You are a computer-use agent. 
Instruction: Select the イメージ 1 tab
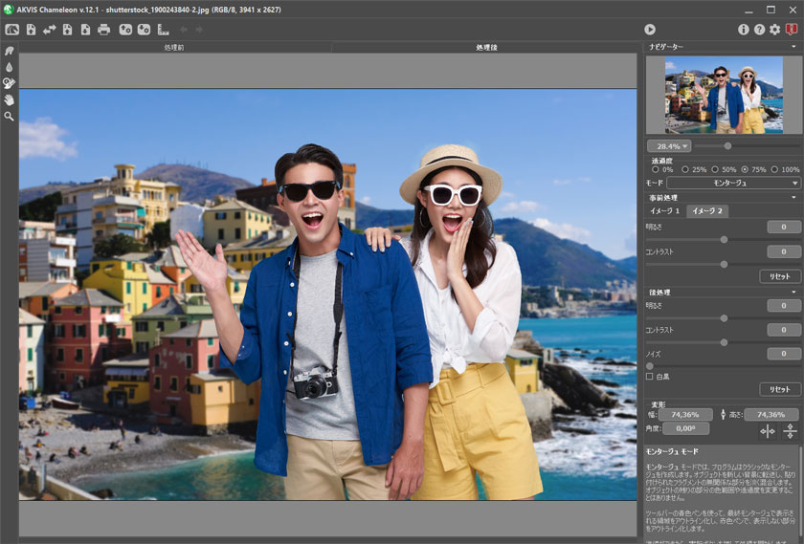664,211
